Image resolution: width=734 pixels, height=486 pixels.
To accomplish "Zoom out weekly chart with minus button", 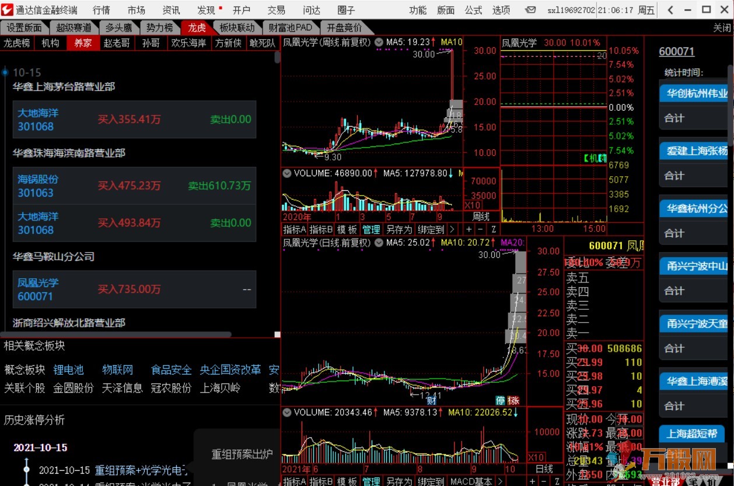I will [481, 229].
